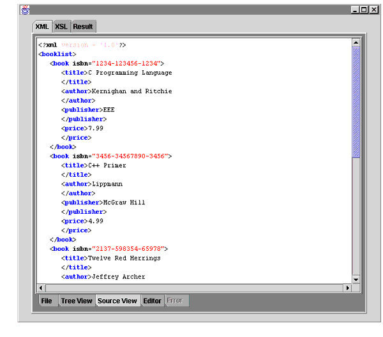Viewport: 383px width, 337px height.
Task: Click the horizontal scrollbar right arrow
Action: tap(348, 288)
